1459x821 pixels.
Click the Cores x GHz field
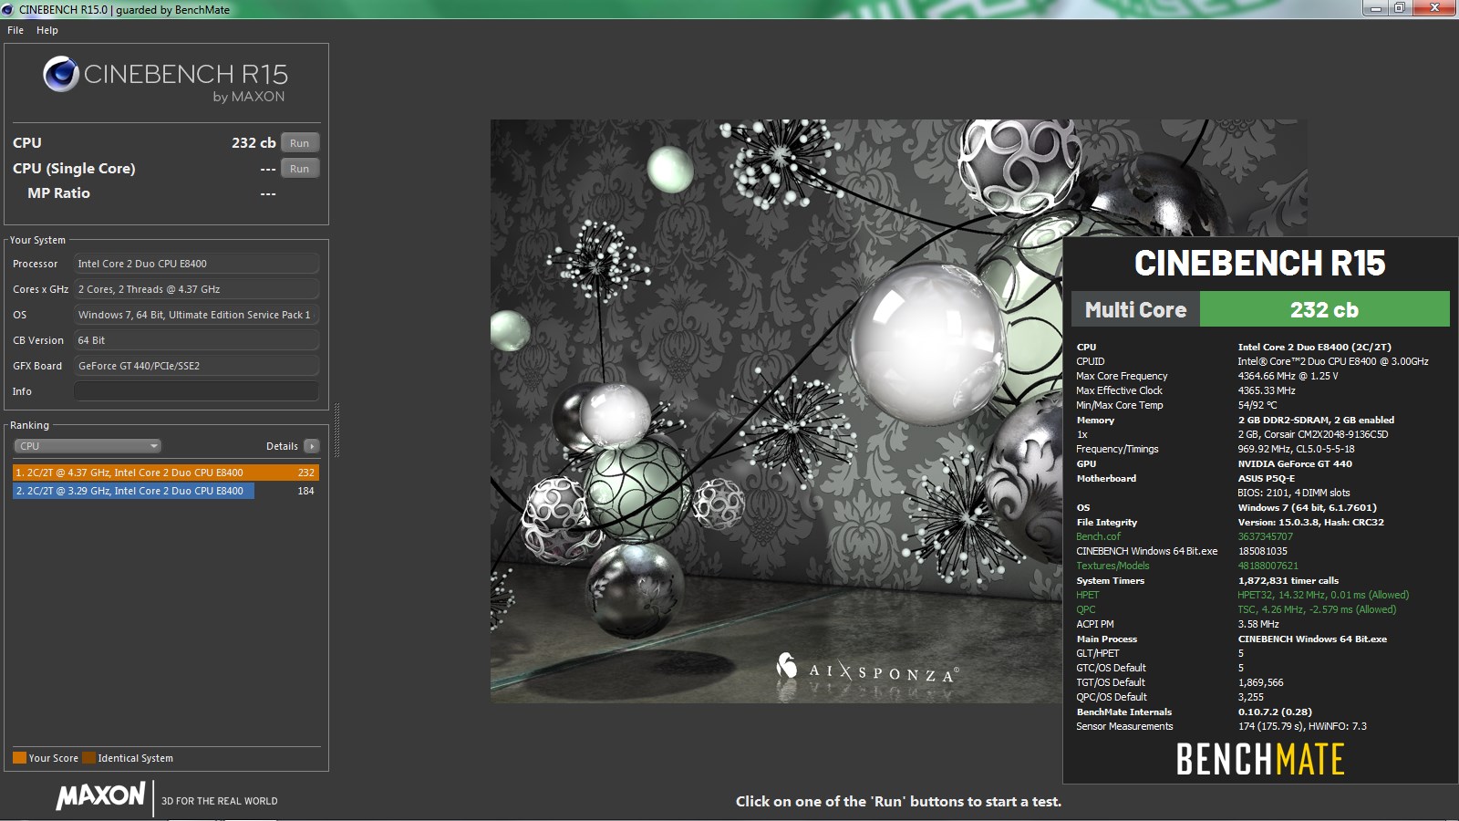coord(196,289)
